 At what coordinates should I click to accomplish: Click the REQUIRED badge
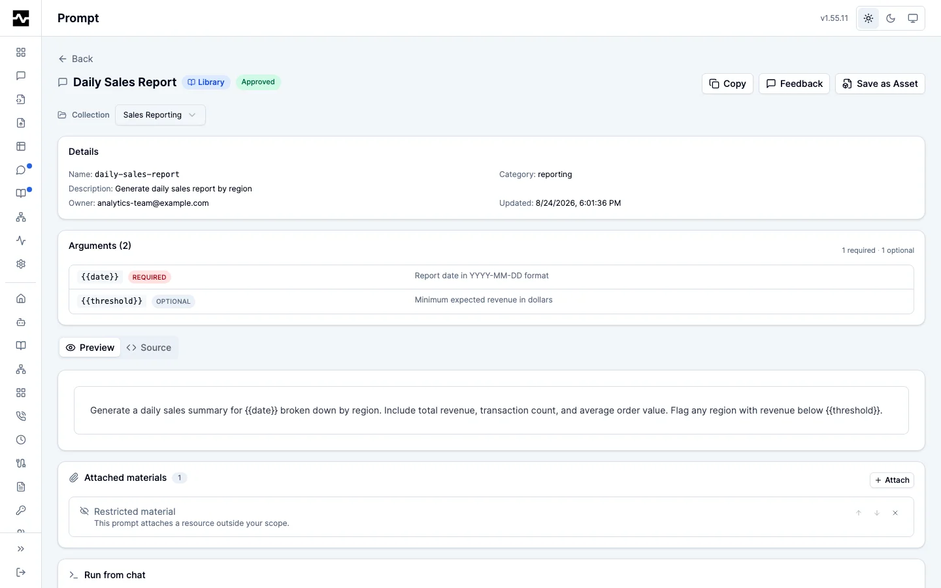point(150,277)
